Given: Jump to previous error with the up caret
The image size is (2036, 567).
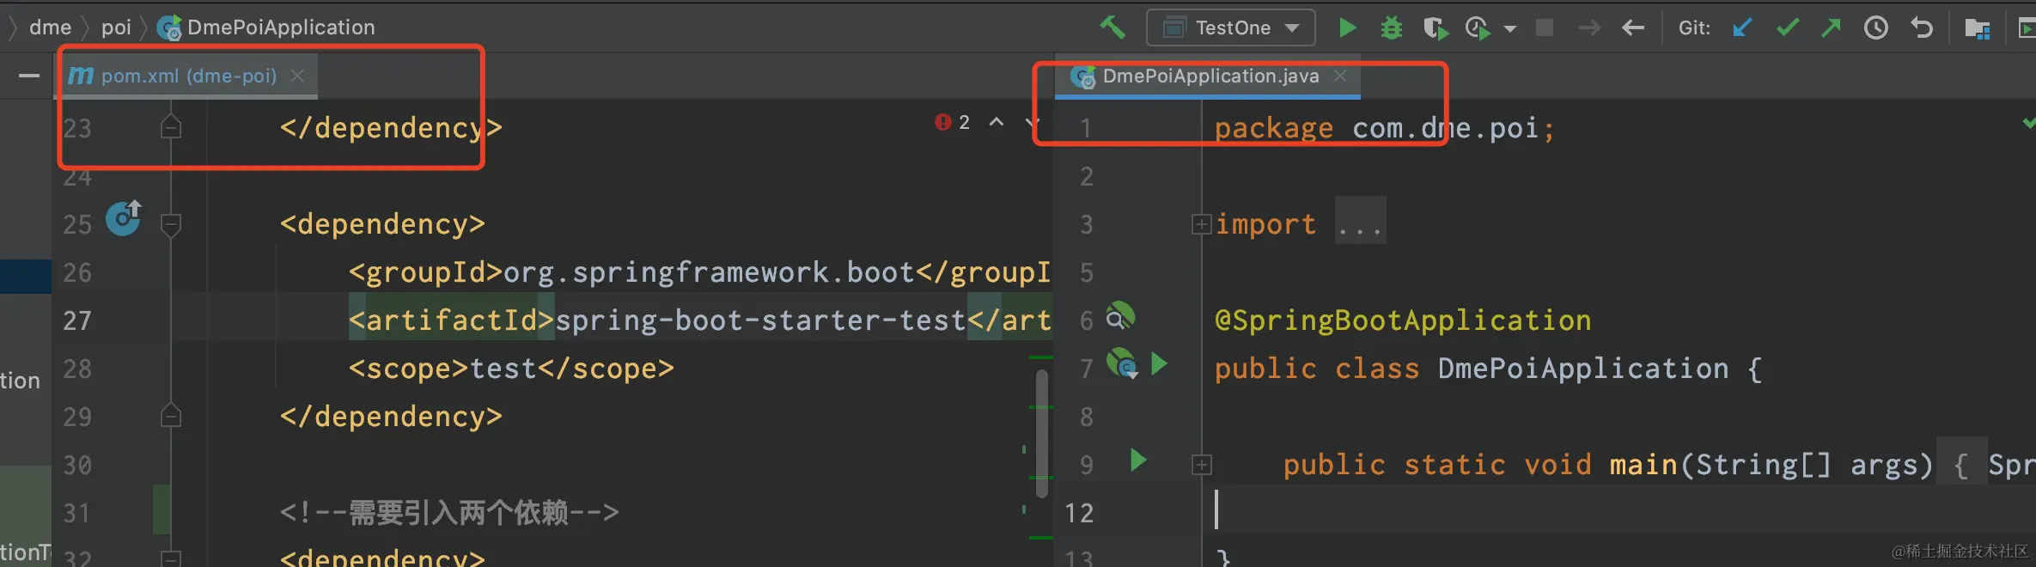Looking at the screenshot, I should (997, 123).
